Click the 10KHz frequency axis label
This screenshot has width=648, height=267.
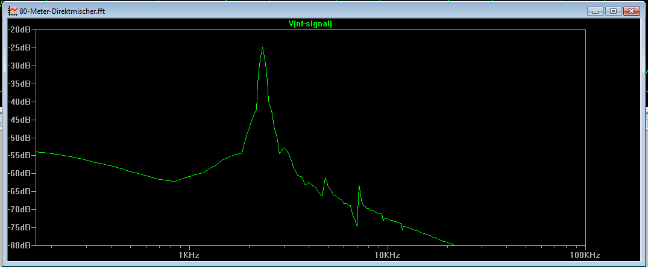pos(387,255)
